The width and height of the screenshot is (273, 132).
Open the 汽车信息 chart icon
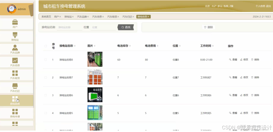[x=15, y=60]
